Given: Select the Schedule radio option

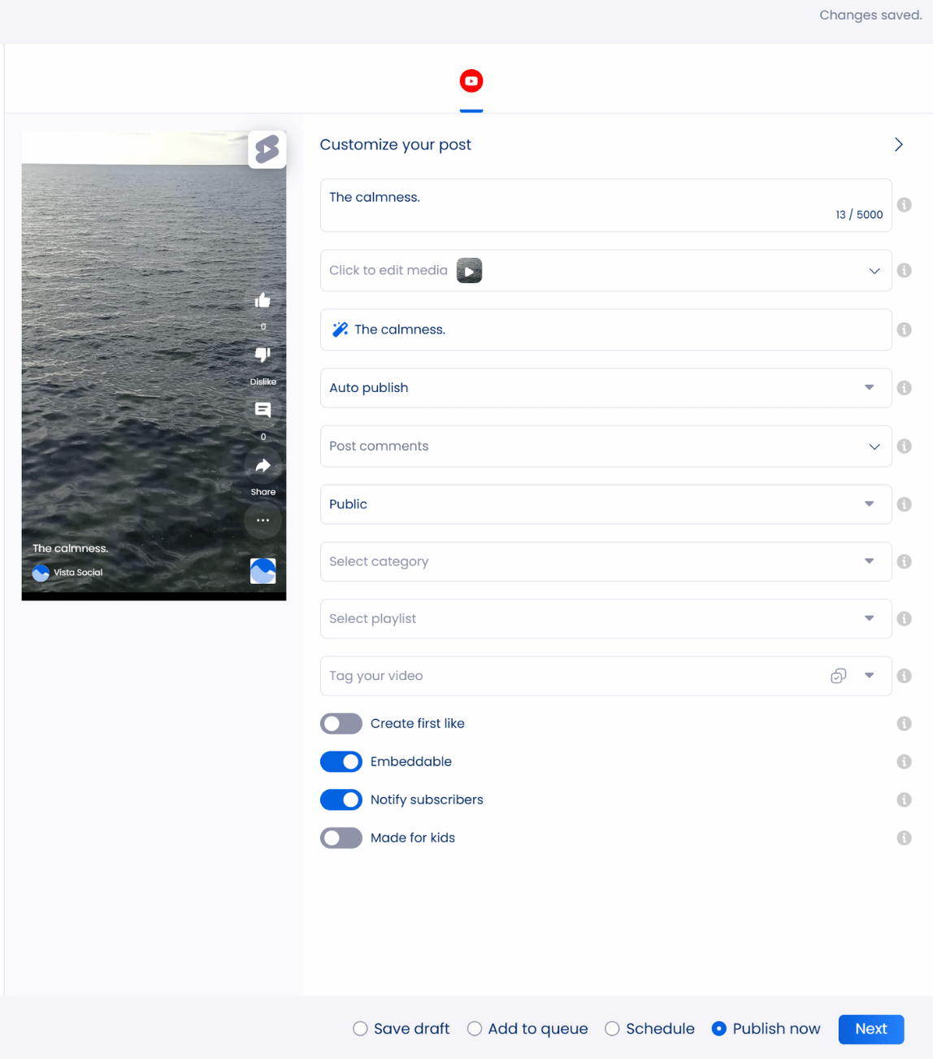Looking at the screenshot, I should 613,1029.
